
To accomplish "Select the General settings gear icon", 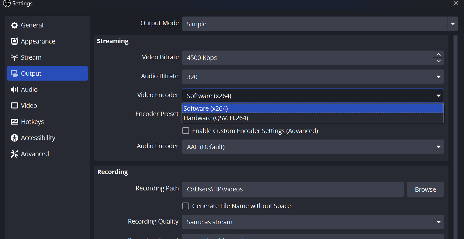I will coord(14,25).
